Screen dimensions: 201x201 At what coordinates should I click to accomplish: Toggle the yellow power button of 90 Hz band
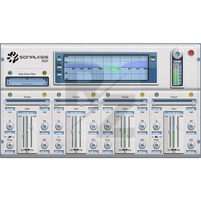click(x=44, y=95)
